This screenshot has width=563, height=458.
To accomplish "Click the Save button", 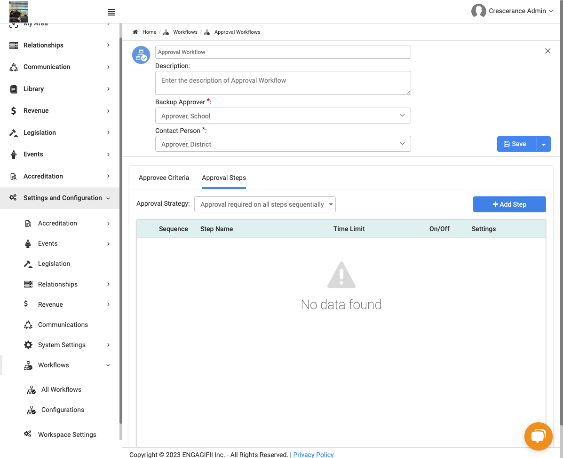I will (x=517, y=144).
